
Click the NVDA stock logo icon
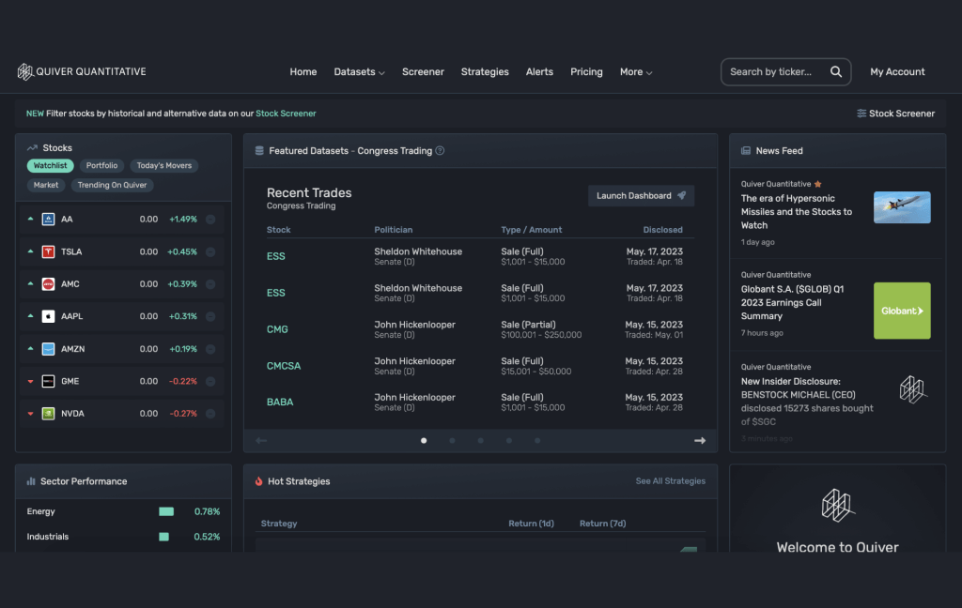pos(48,414)
